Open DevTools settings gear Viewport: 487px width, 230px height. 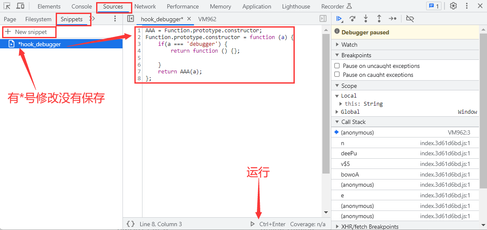pyautogui.click(x=453, y=6)
